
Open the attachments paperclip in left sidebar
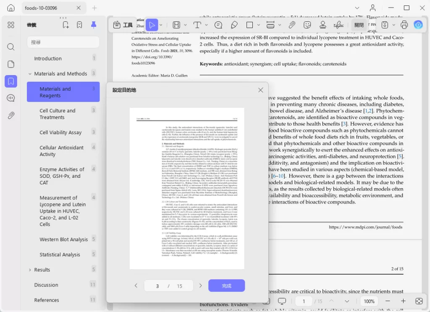coord(11,115)
